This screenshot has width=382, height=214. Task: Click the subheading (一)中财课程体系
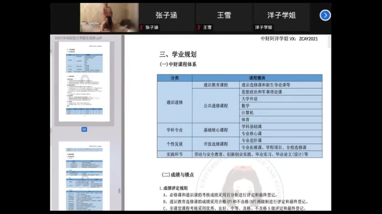[x=178, y=64]
